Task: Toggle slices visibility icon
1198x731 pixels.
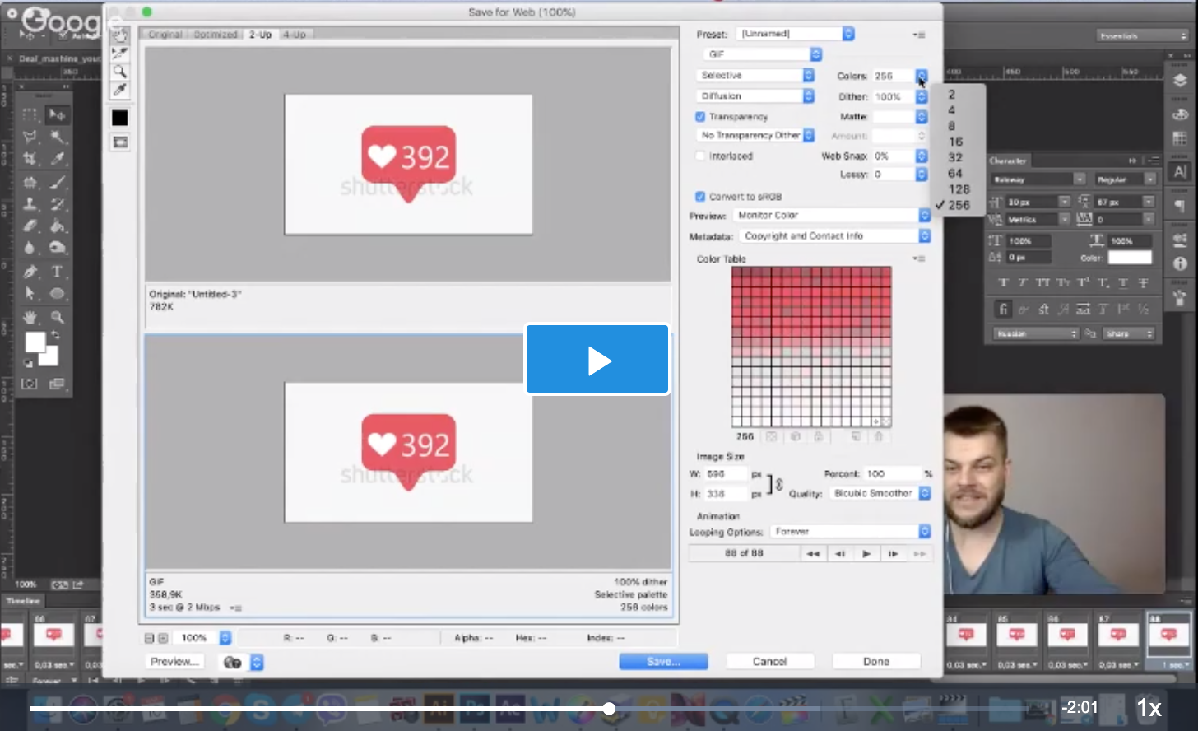Action: coord(120,142)
